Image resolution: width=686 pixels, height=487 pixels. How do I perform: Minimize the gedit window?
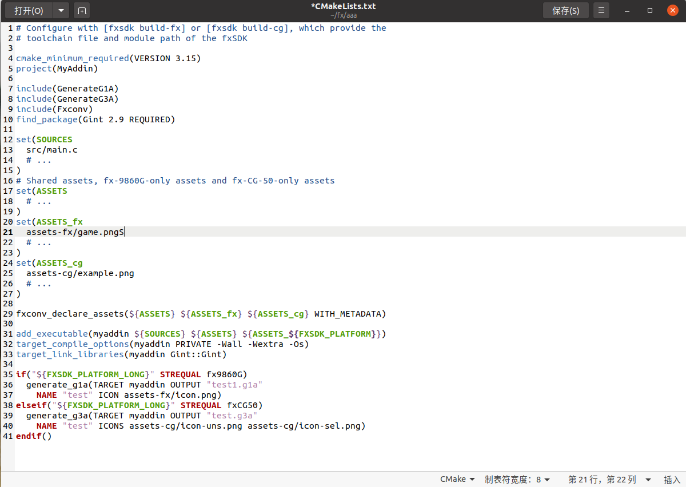coord(627,10)
